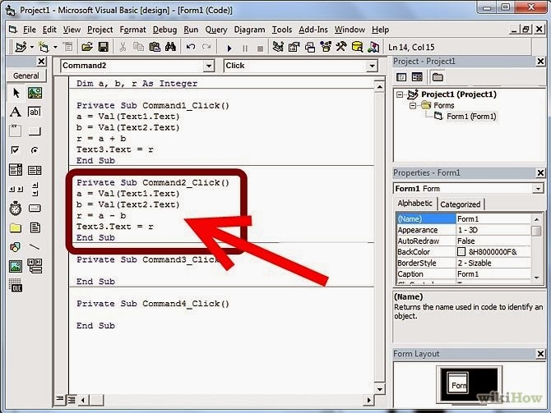Select the Timer control tool
Screen dimensions: 551x413
pos(16,209)
